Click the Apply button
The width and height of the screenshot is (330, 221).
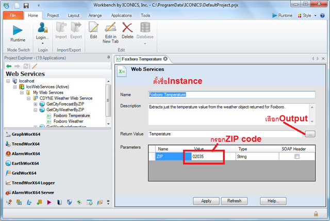pos(206,201)
